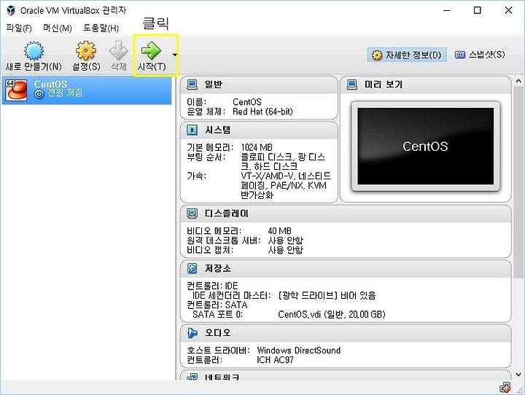Click the status bar notification icon
Screen dimensions: 525x395
click(x=505, y=388)
